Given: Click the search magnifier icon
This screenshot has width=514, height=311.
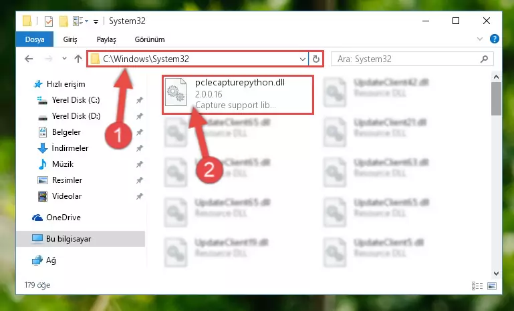Looking at the screenshot, I should (484, 59).
